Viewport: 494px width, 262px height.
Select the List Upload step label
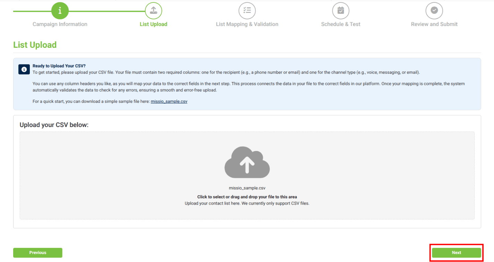coord(154,24)
